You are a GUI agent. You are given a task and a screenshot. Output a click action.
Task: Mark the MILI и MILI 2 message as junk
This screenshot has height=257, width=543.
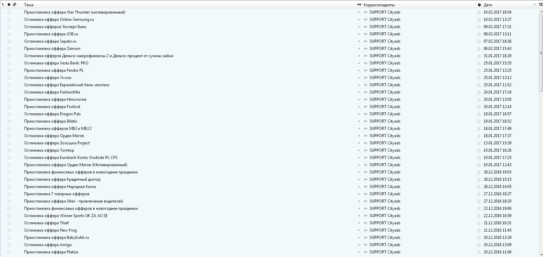click(x=479, y=128)
